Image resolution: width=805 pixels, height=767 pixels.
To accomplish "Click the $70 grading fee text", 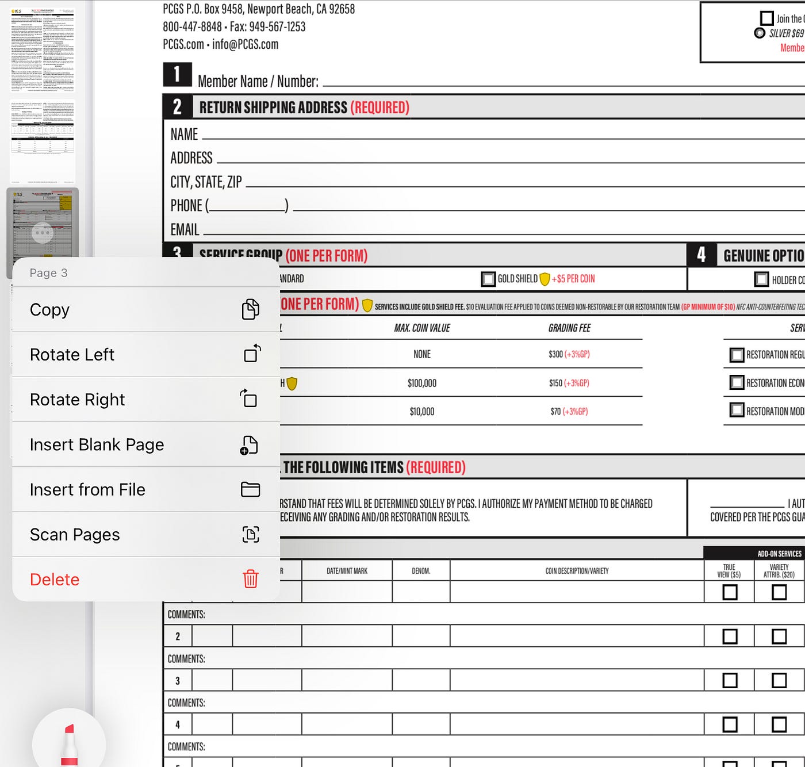I will [555, 412].
